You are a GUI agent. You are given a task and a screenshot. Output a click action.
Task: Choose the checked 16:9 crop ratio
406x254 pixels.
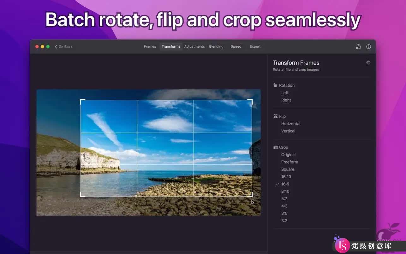pos(285,184)
